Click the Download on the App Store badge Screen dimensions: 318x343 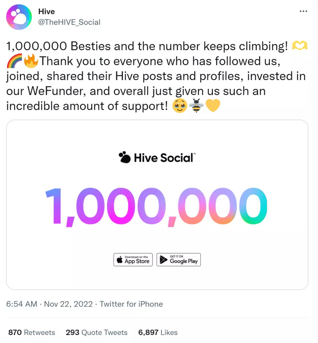click(x=133, y=260)
